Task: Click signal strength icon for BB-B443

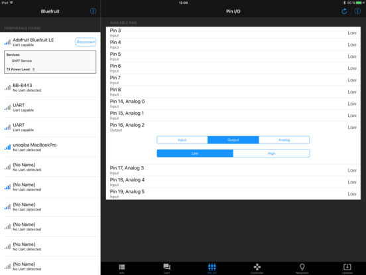Action: (x=7, y=88)
